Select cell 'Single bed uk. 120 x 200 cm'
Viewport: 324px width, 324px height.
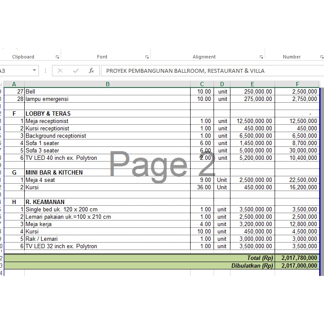coord(107,209)
